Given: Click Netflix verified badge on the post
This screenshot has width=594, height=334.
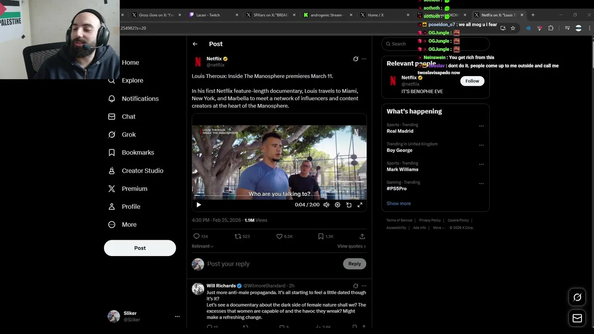Looking at the screenshot, I should (226, 59).
